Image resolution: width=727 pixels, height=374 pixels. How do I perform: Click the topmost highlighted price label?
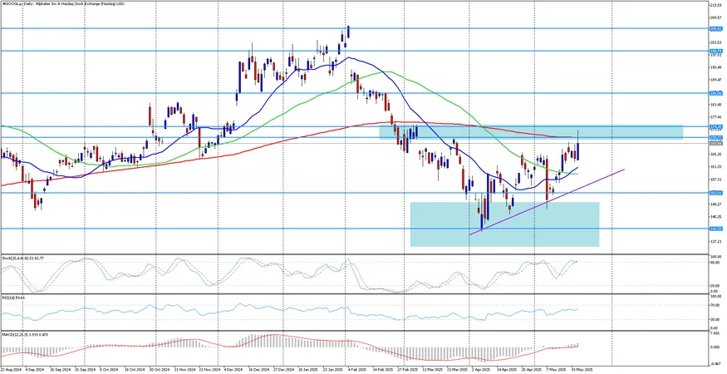click(715, 28)
